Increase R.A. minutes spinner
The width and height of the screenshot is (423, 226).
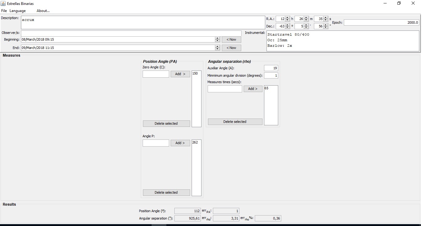pyautogui.click(x=306, y=18)
